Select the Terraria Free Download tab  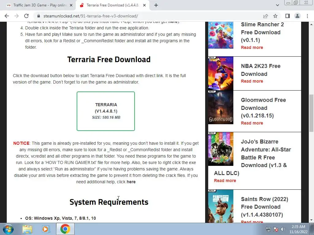tap(113, 5)
